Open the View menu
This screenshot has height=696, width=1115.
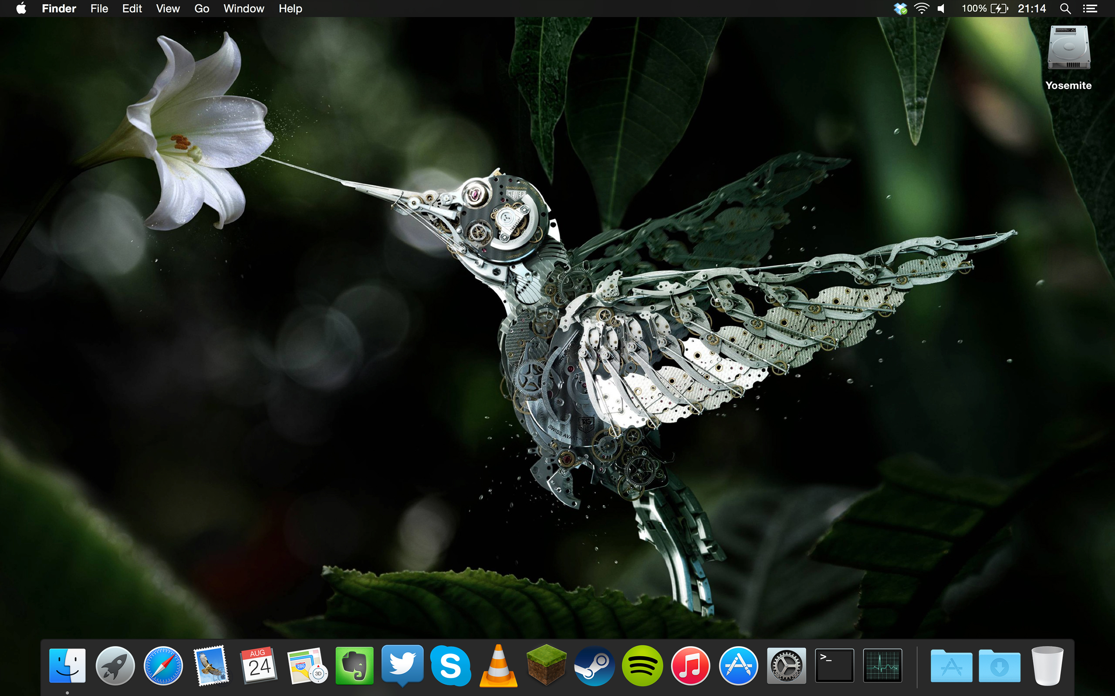click(168, 8)
